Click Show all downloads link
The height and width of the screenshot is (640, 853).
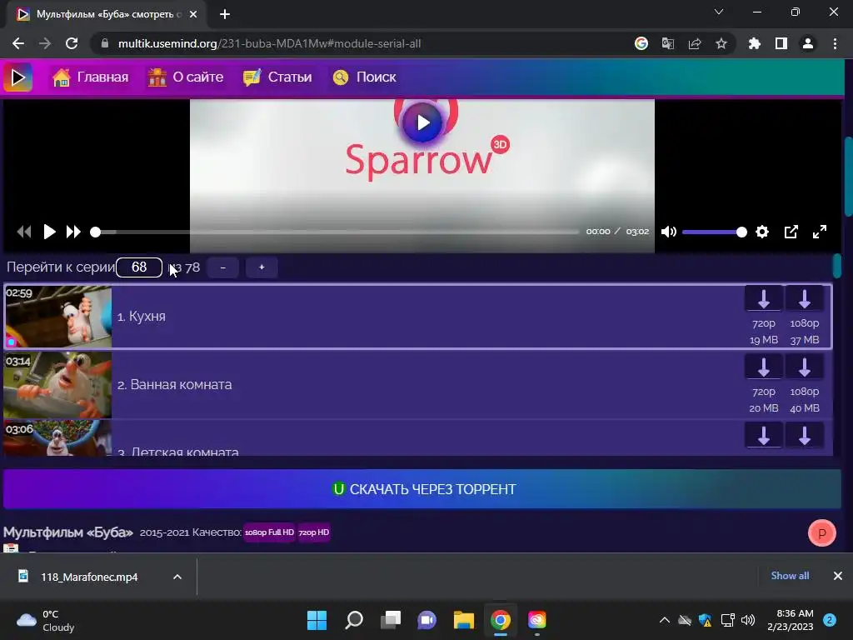790,576
